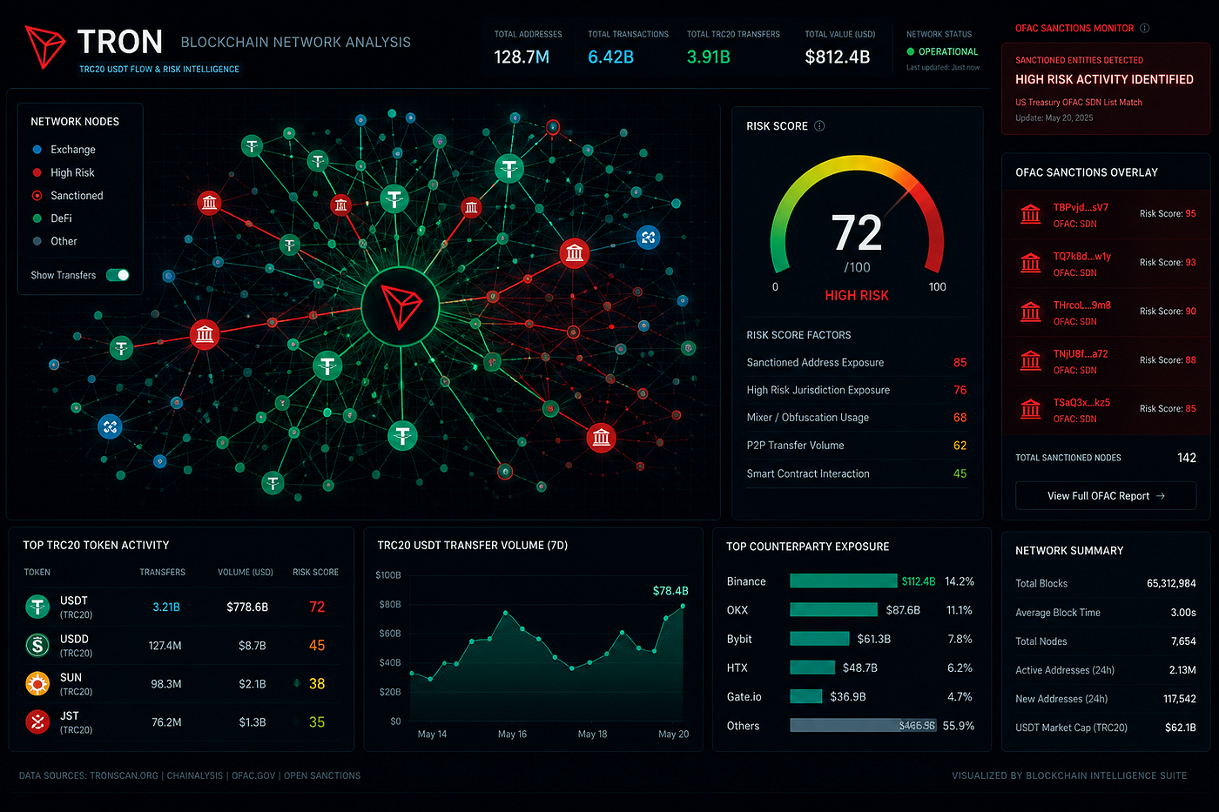Click HTX exposure bar
Image resolution: width=1219 pixels, height=812 pixels.
pyautogui.click(x=813, y=668)
